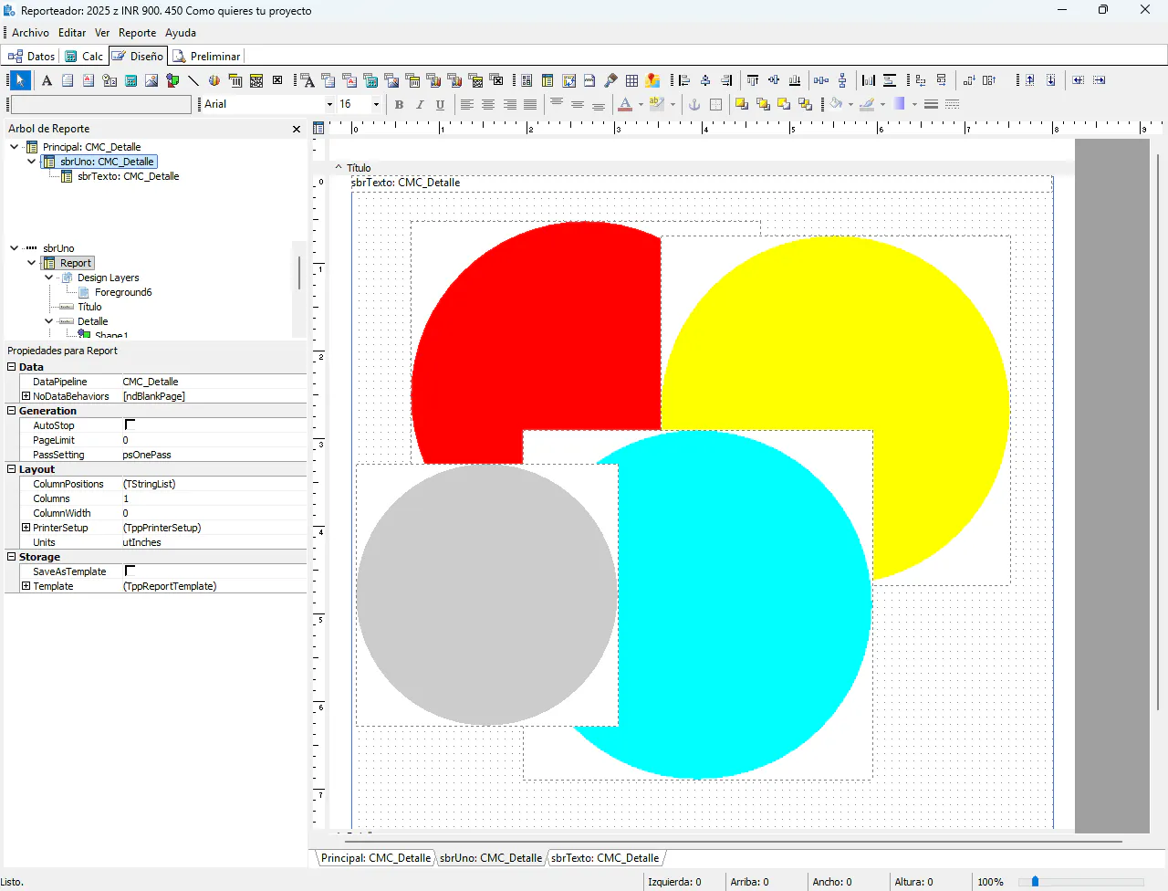The width and height of the screenshot is (1168, 891).
Task: Select the Line drawing tool
Action: [193, 80]
